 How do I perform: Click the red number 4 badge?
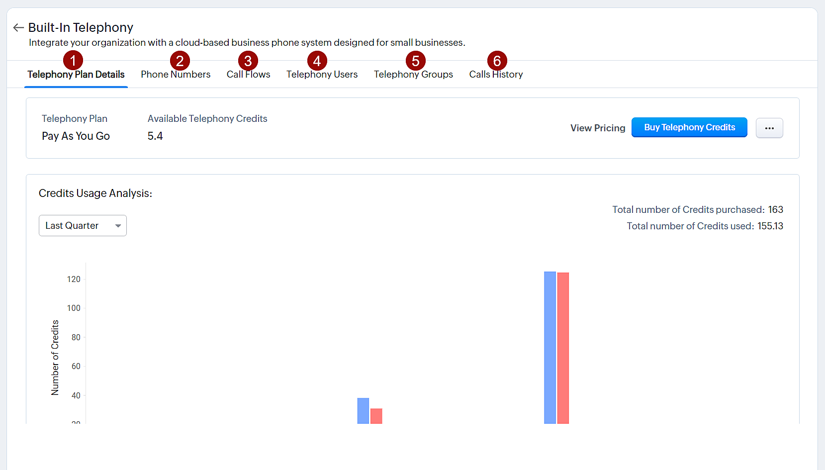317,61
